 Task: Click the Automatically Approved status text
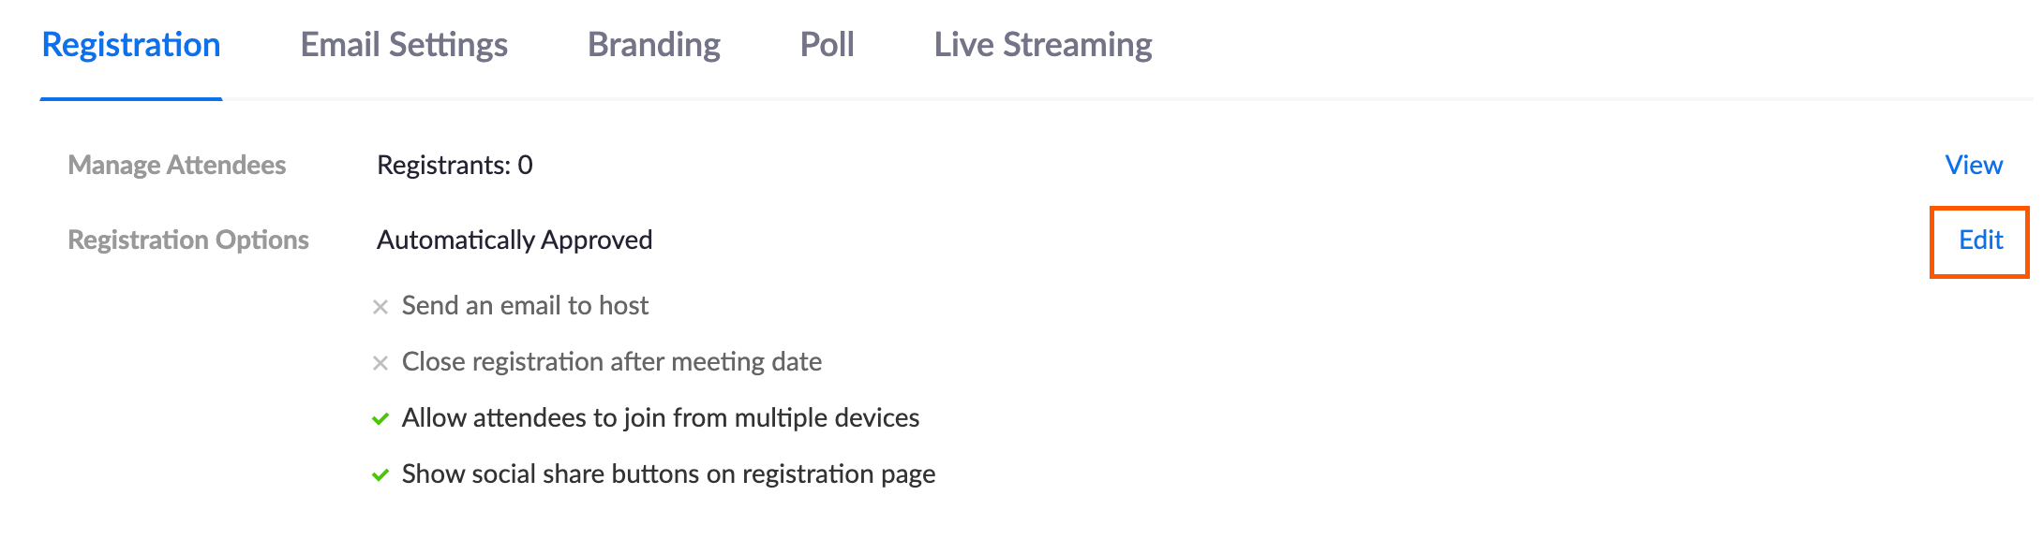tap(514, 240)
